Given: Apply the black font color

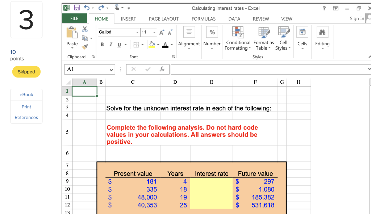Looking at the screenshot, I should pos(165,45).
